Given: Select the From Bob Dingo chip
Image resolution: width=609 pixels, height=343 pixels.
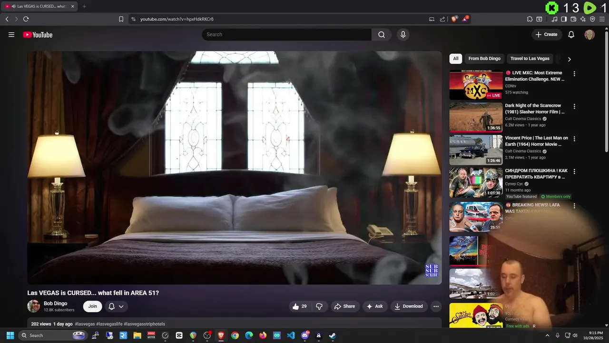Looking at the screenshot, I should [484, 59].
